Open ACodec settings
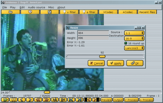 point(128,12)
